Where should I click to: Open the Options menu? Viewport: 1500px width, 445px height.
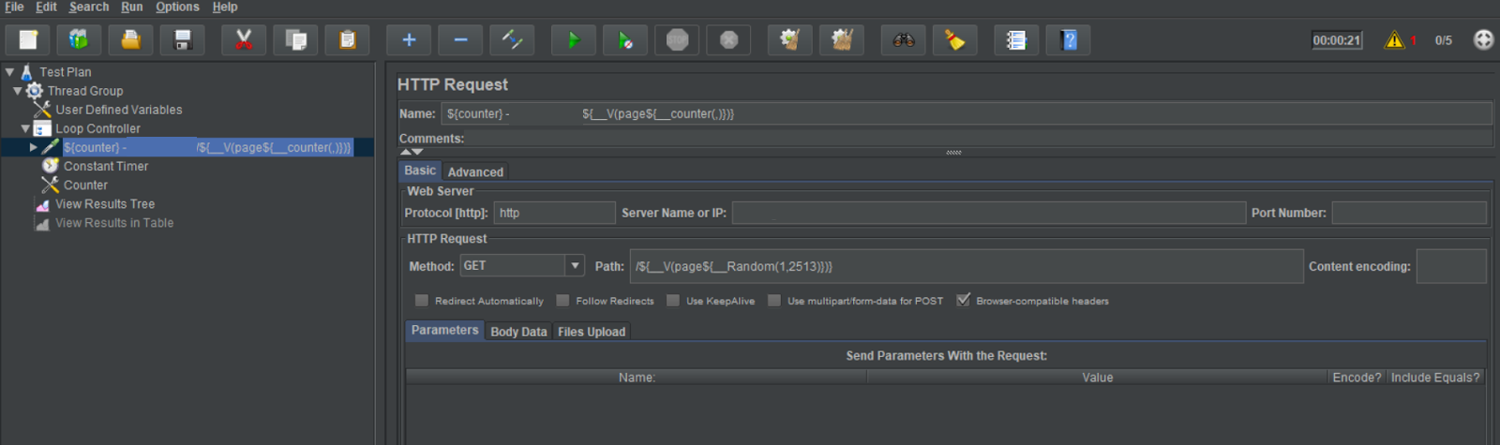[177, 7]
